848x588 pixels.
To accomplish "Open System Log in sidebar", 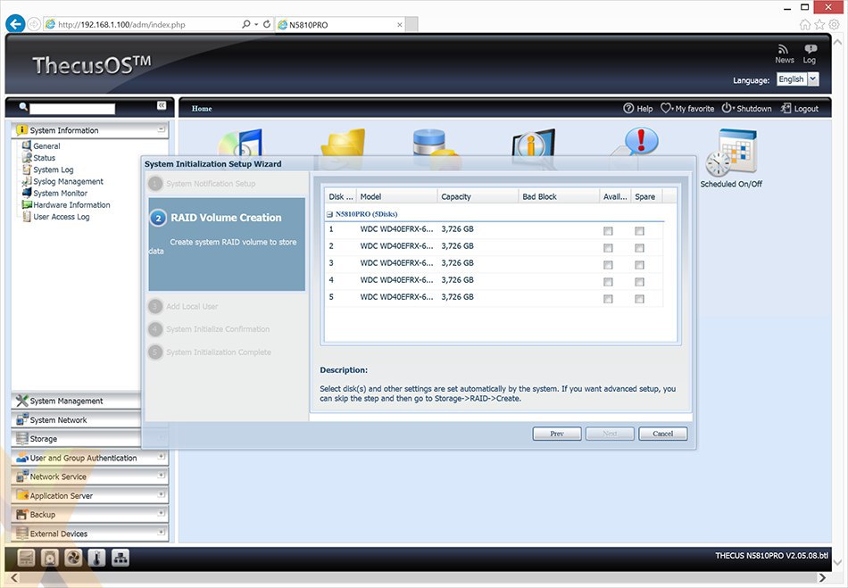I will [53, 170].
